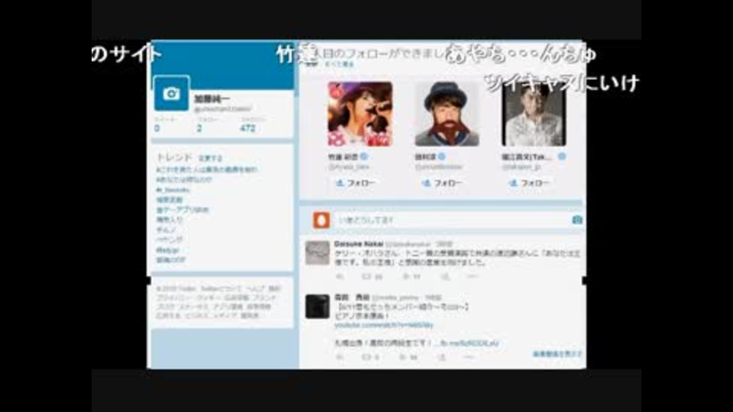Click the share icon on Daisuke Nakai's tweet

(x=445, y=277)
